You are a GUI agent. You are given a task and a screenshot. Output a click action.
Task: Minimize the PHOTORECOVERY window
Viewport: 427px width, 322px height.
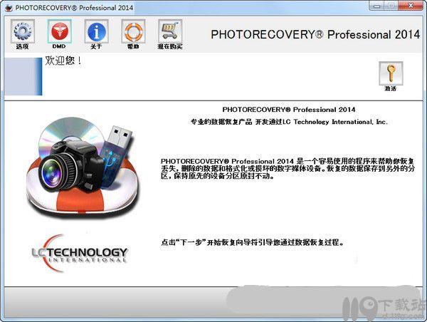click(x=376, y=6)
